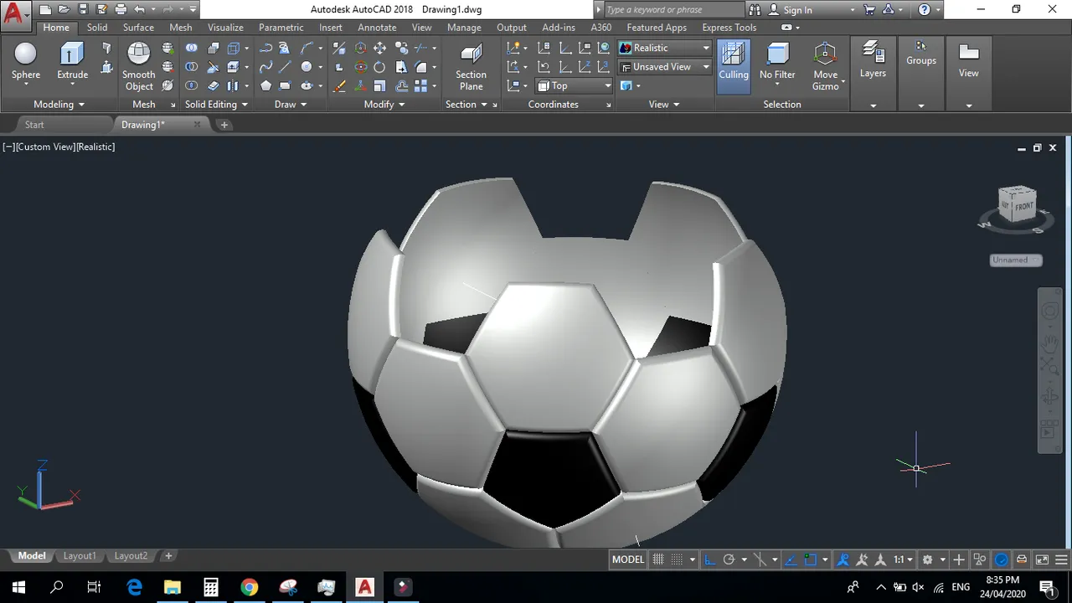This screenshot has height=603, width=1072.
Task: Click the MODEL space status button
Action: [628, 559]
